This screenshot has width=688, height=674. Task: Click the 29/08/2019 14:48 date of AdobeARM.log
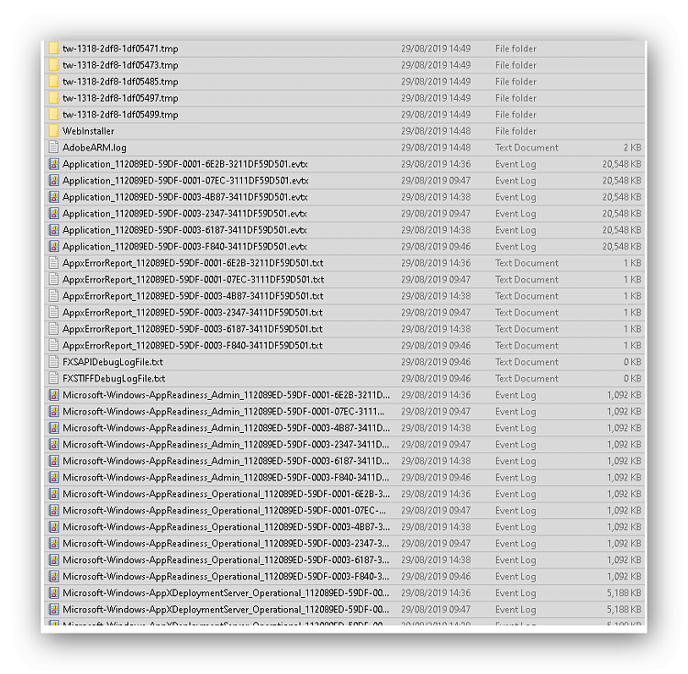click(436, 148)
